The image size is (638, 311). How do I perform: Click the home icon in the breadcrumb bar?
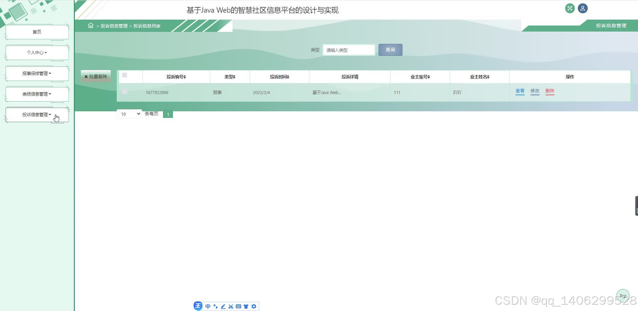coord(90,25)
